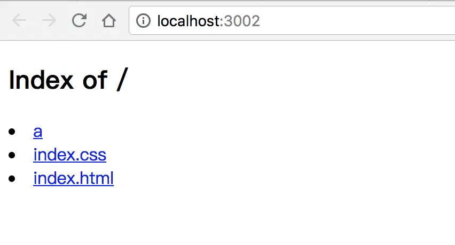Viewport: 455px width, 245px height.
Task: Place cursor on localhost text in URL
Action: tap(188, 21)
